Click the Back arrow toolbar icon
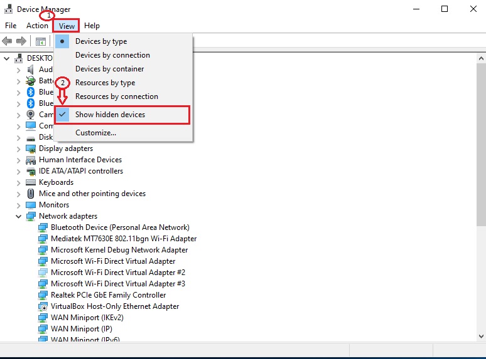Screen dimensions: 486x359 click(8, 41)
